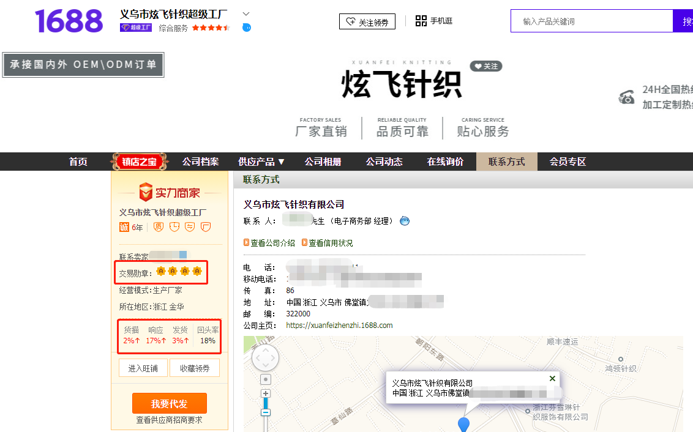Image resolution: width=693 pixels, height=432 pixels.
Task: Click the 关注 heart button beside the logo
Action: click(x=485, y=66)
